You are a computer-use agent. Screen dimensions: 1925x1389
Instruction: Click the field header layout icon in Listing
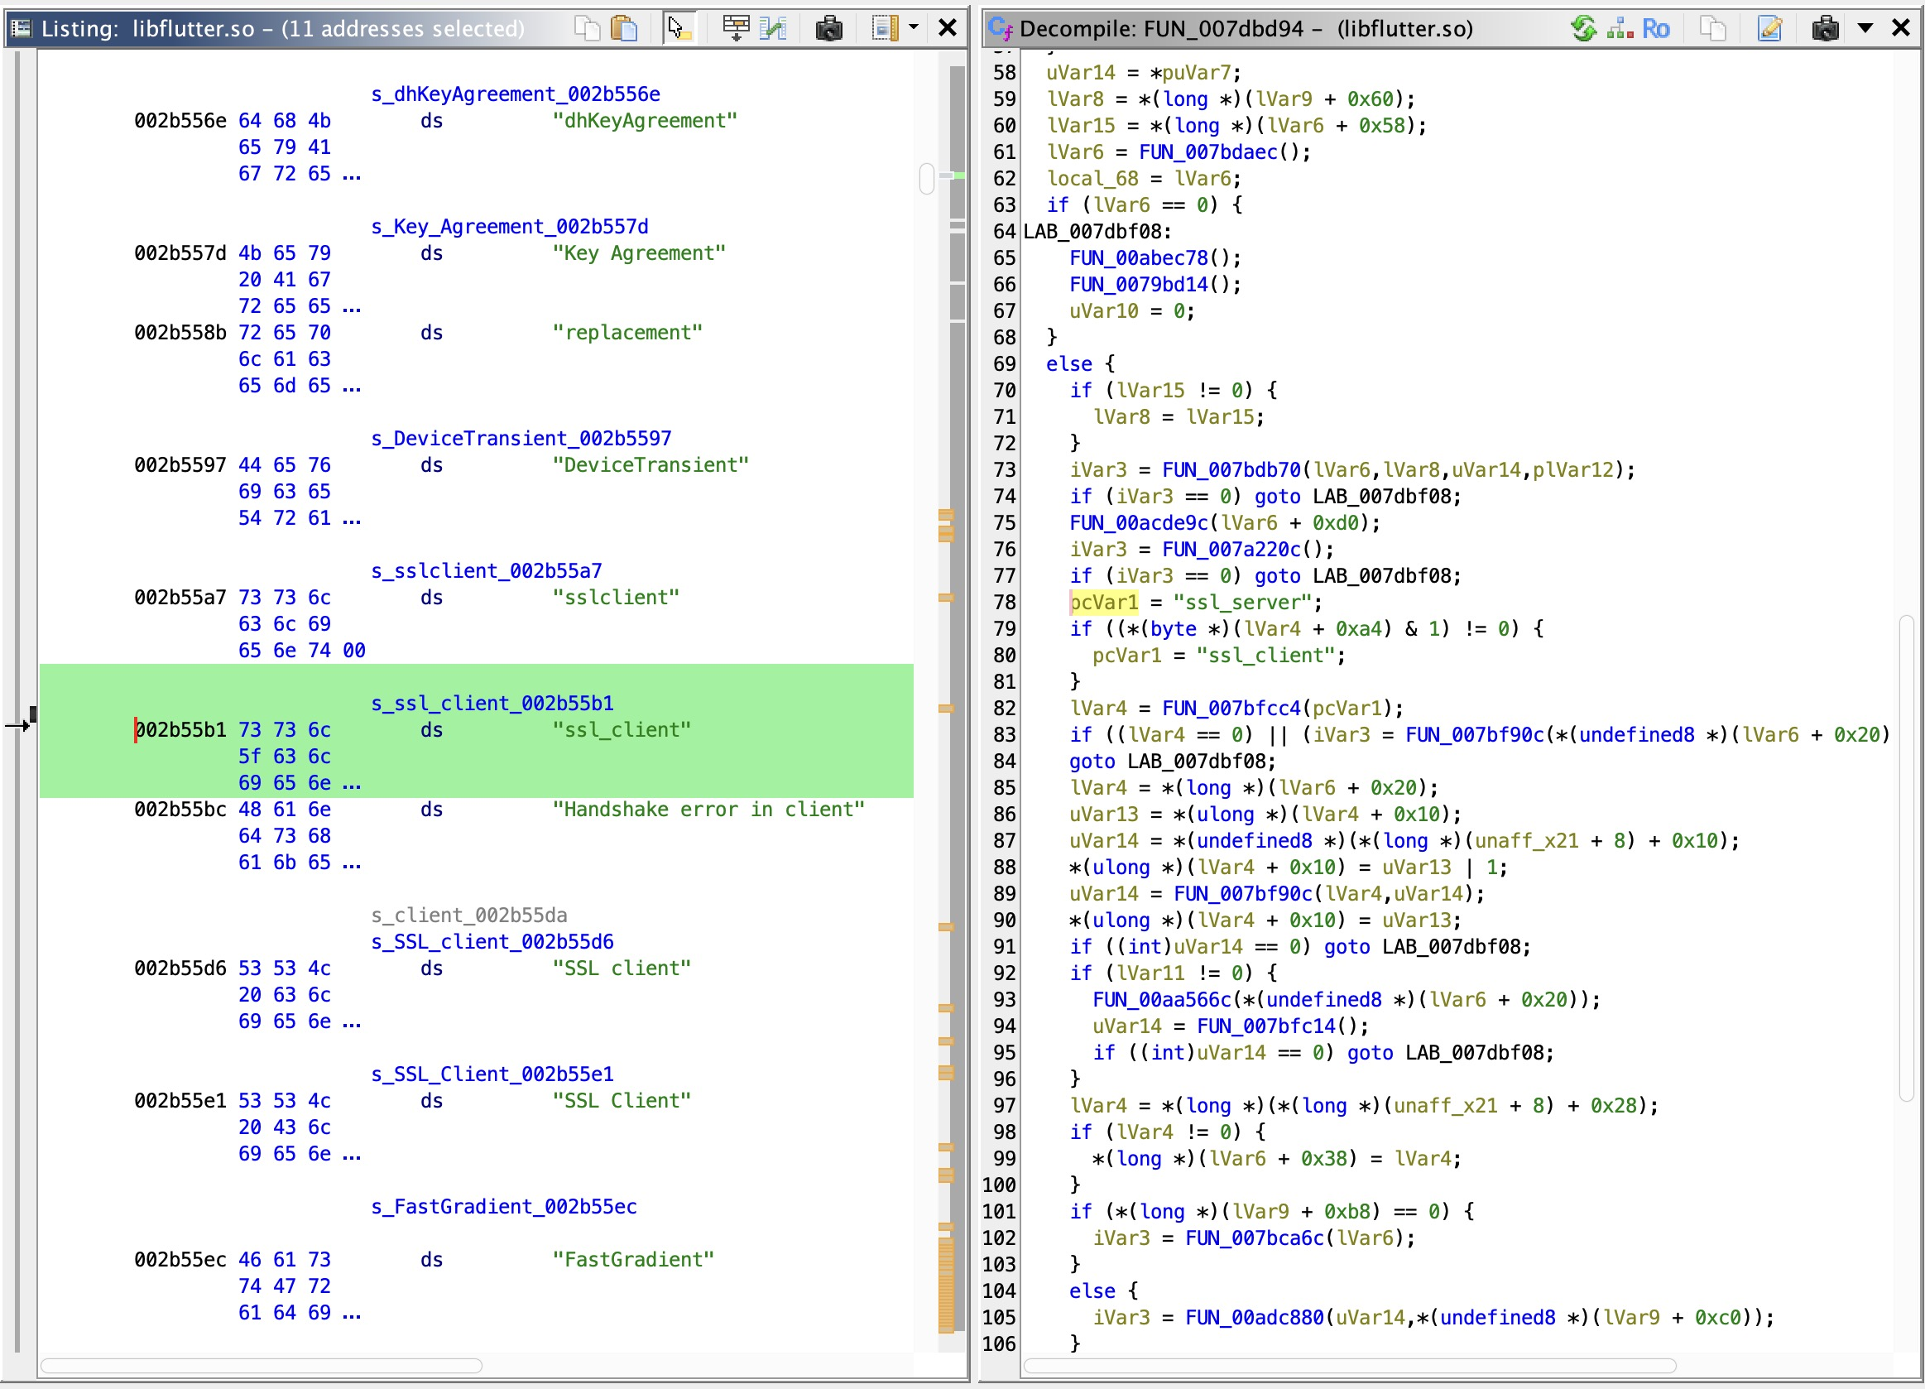(886, 28)
